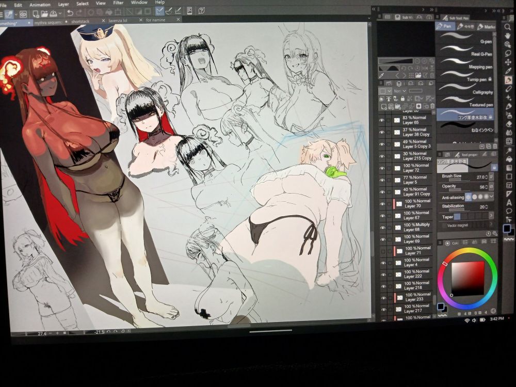This screenshot has height=387, width=516.
Task: Select the Move layer tool
Action: [508, 62]
